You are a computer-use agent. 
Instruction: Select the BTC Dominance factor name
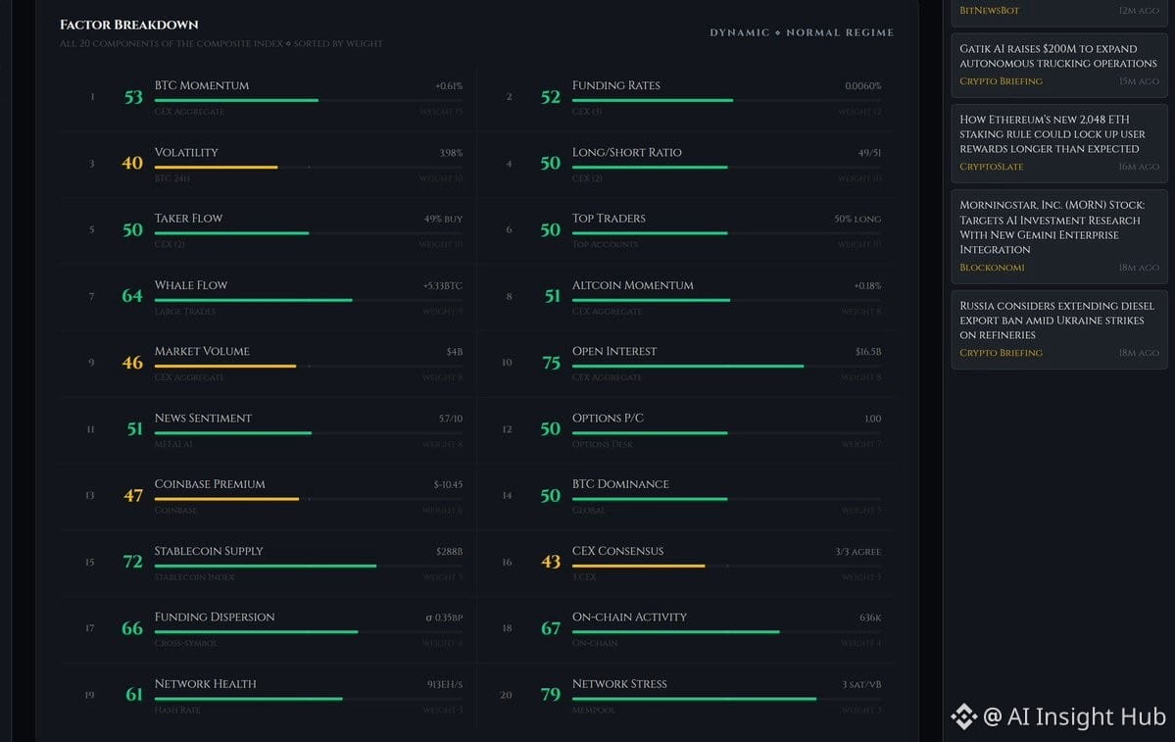click(620, 484)
